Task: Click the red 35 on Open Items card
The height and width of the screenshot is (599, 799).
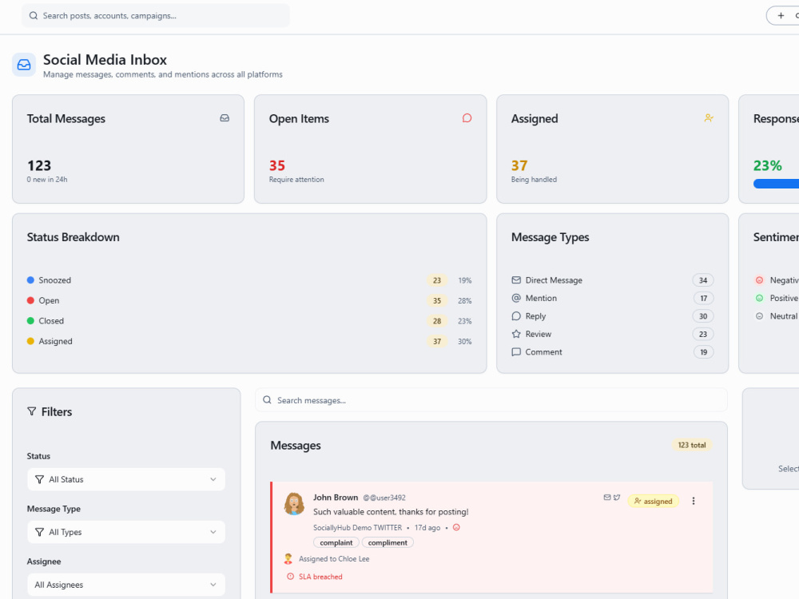Action: (277, 165)
